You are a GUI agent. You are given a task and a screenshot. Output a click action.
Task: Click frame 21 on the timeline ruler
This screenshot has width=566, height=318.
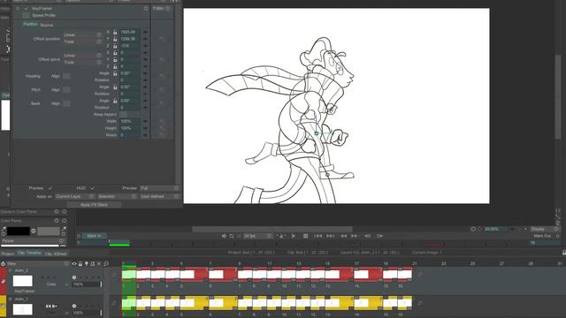tap(415, 263)
